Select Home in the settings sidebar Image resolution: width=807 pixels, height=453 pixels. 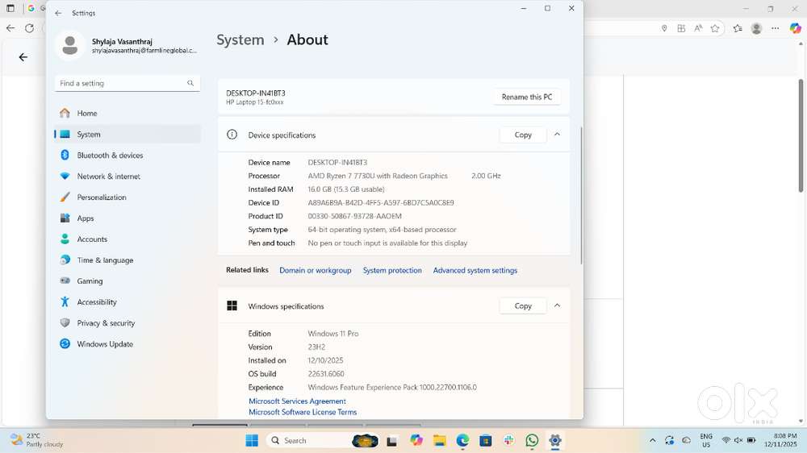click(x=87, y=114)
